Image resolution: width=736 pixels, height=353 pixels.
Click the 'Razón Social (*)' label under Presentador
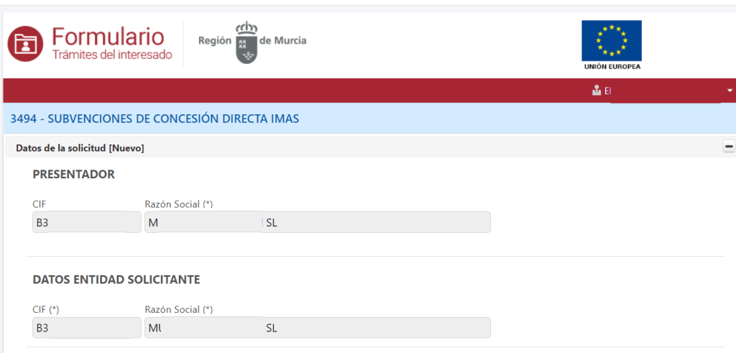tap(179, 204)
